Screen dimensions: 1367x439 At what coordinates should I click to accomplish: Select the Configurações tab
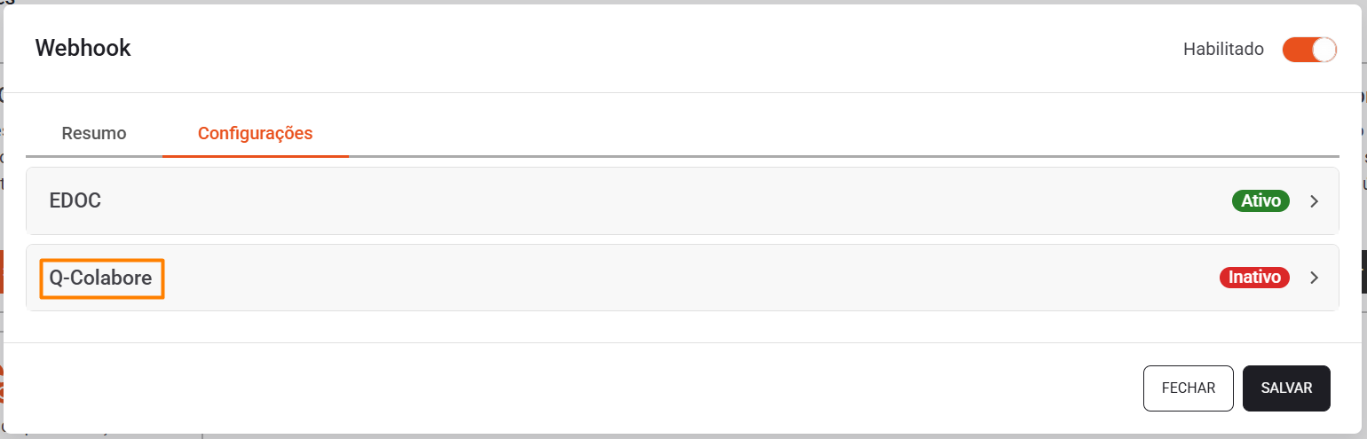point(255,134)
